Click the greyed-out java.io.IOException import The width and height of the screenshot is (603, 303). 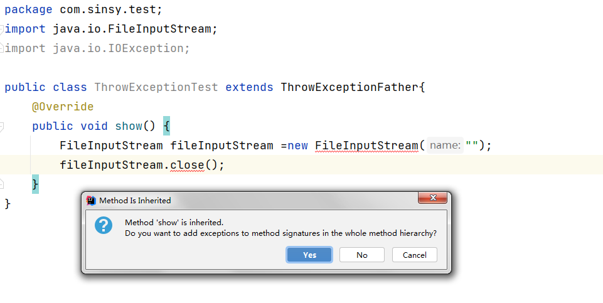coord(120,48)
